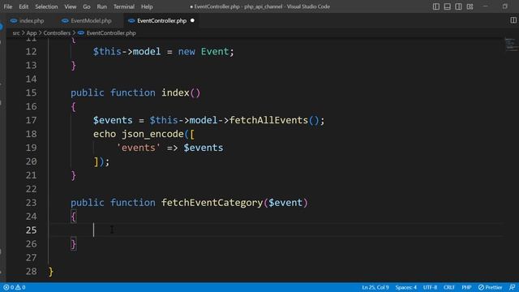Click the minimap in the editor
Viewport: 519px width, 292px height.
tap(511, 45)
